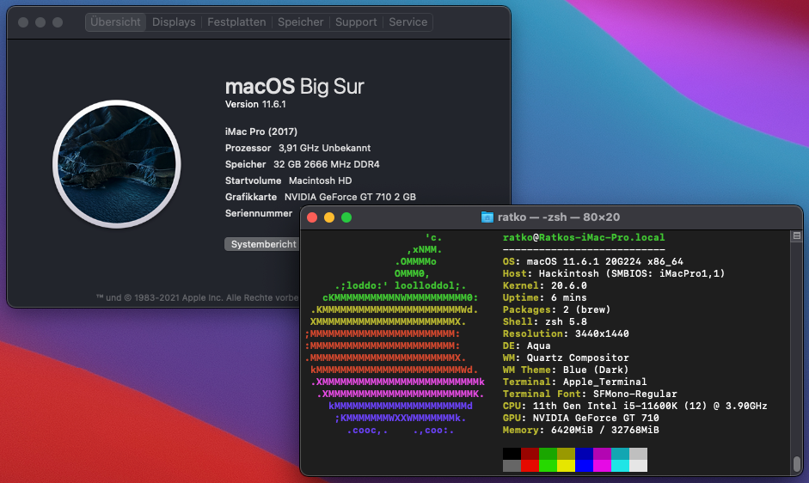Minimize Terminal using the yellow button
This screenshot has height=483, width=809.
click(329, 217)
